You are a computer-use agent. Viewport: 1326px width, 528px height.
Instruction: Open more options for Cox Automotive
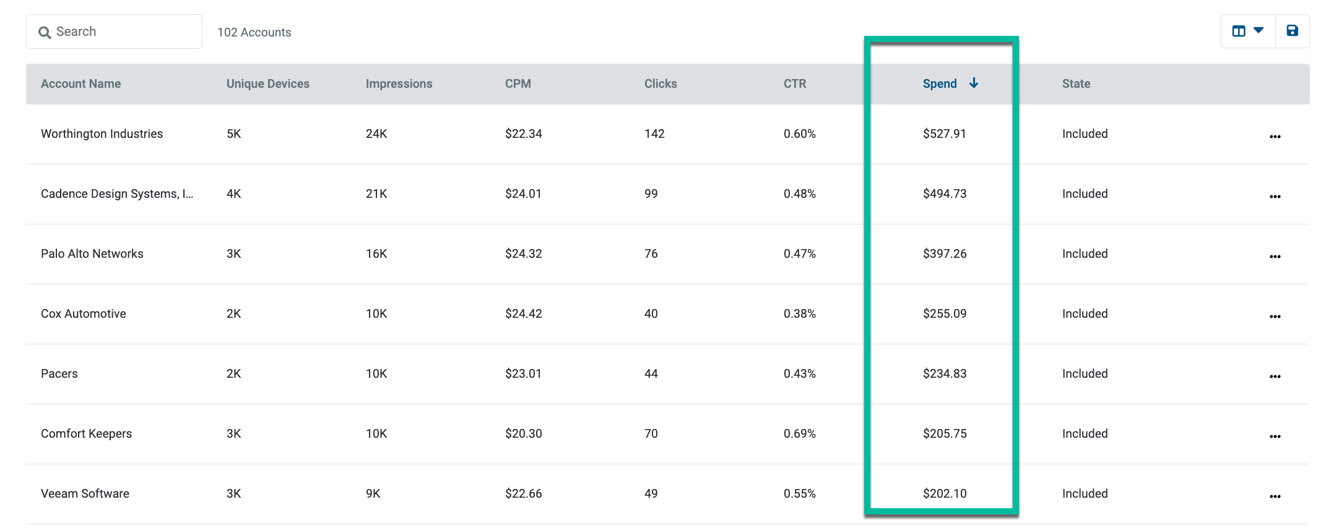[x=1275, y=316]
